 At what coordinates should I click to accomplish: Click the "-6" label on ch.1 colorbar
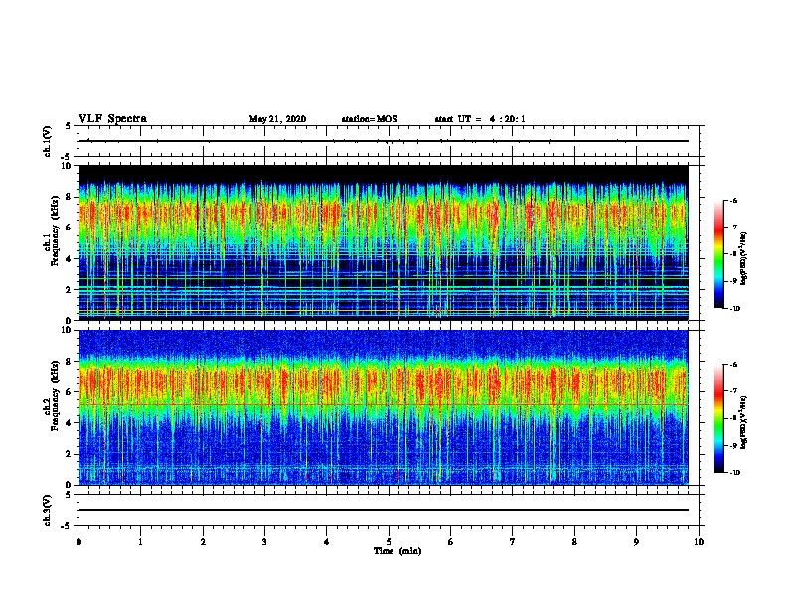[x=733, y=201]
